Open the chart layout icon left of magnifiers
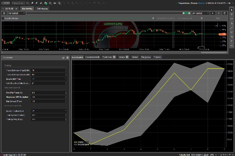Viewport: 235px width, 156px height. pos(27,3)
